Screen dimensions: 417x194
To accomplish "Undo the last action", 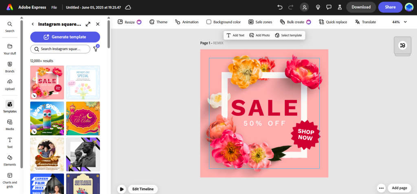I will click(x=280, y=7).
